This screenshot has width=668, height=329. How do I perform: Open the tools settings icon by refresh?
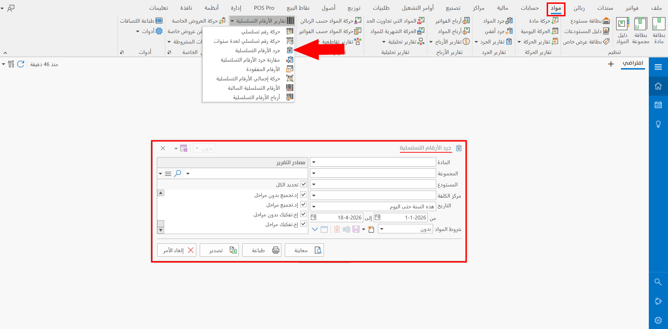tap(11, 64)
